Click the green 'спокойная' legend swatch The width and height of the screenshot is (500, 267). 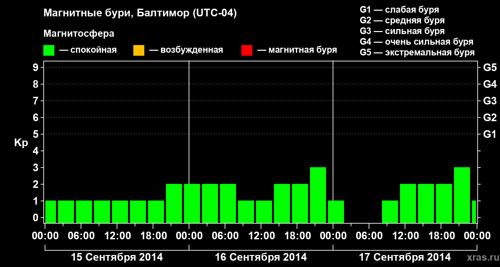point(49,50)
